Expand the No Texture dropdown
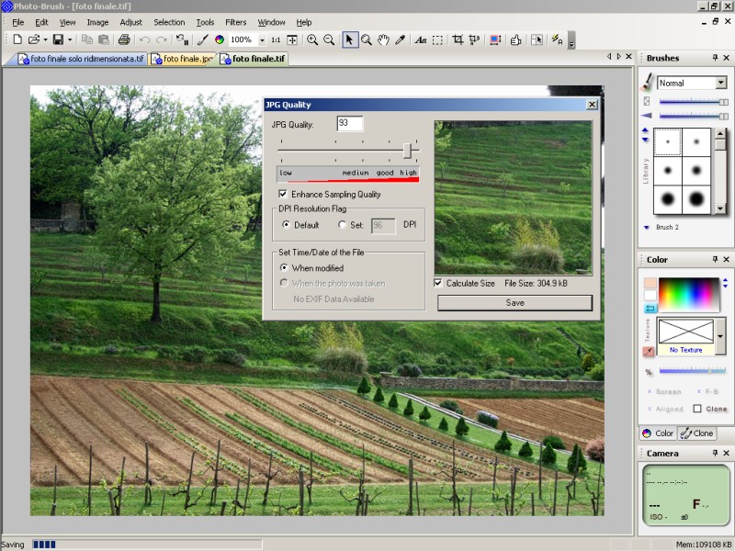The image size is (735, 551). (720, 336)
